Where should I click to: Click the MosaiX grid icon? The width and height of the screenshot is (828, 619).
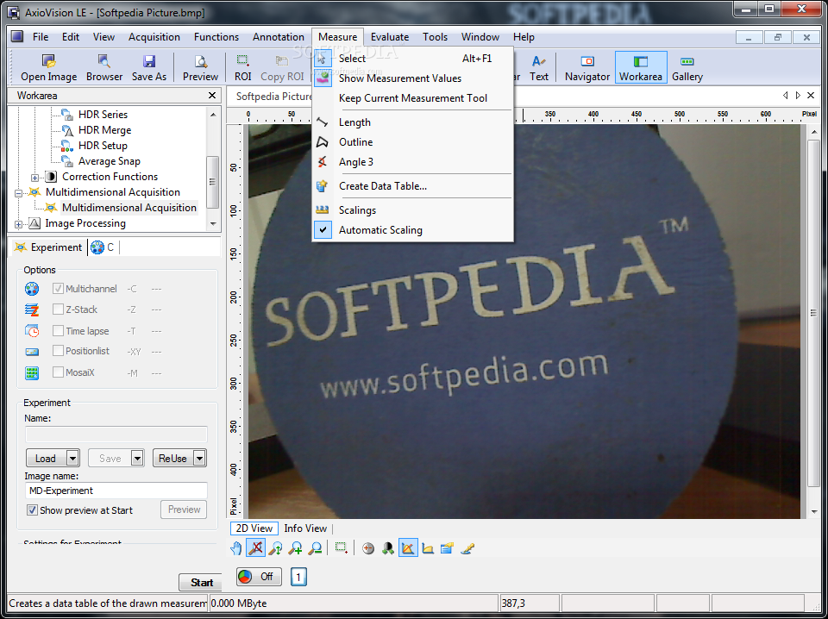click(x=32, y=372)
